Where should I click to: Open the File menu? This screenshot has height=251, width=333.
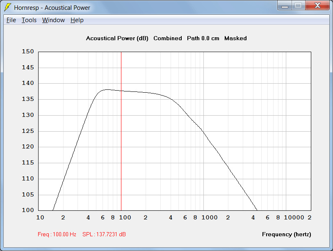click(11, 20)
